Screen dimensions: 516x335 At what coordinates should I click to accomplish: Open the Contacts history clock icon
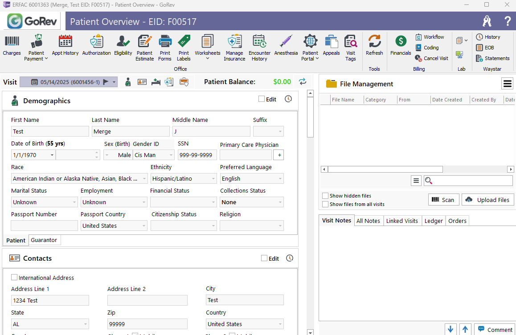290,258
